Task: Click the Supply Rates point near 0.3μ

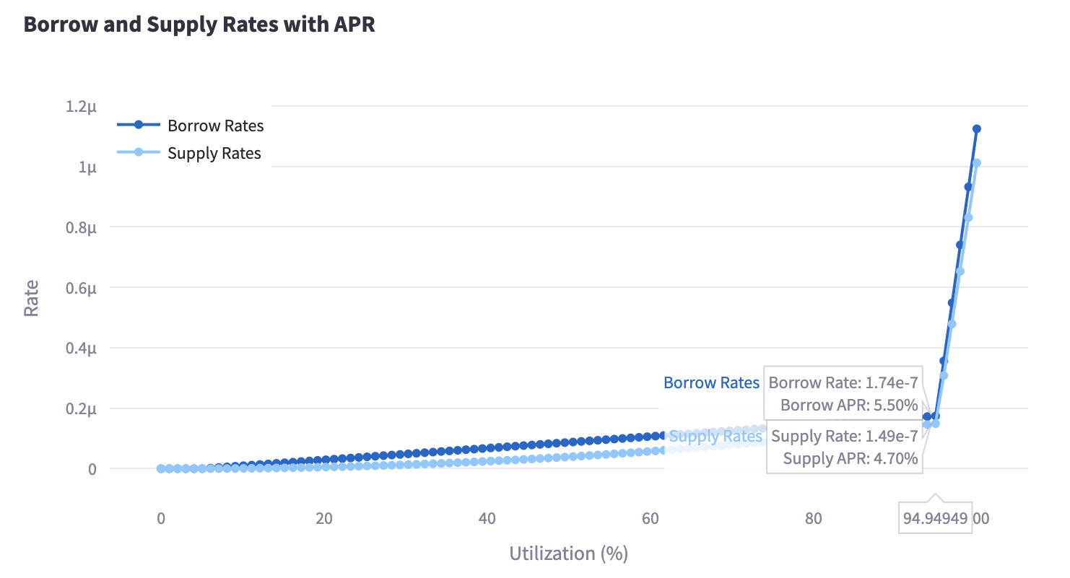Action: (944, 375)
